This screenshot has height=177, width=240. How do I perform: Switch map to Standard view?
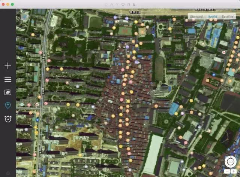pyautogui.click(x=196, y=16)
